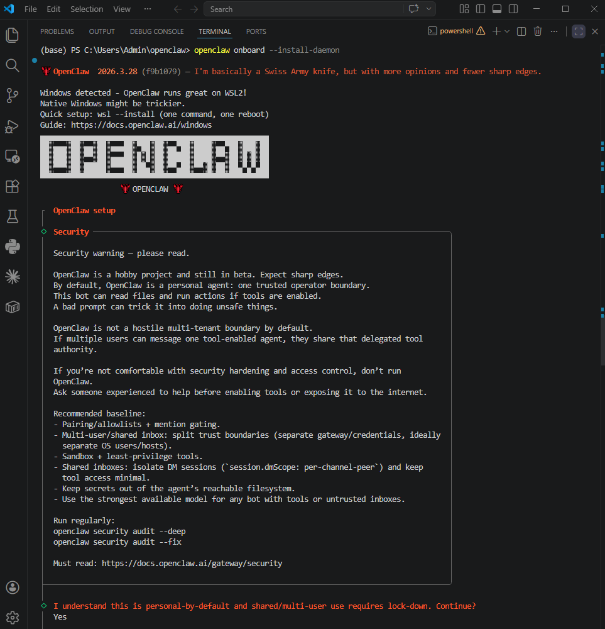Open the chat icon in title bar
Image resolution: width=605 pixels, height=629 pixels.
tap(413, 9)
